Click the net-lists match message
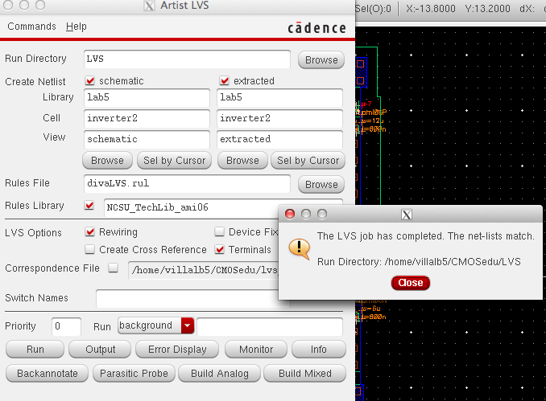Screen dimensions: 546x401 [425, 236]
